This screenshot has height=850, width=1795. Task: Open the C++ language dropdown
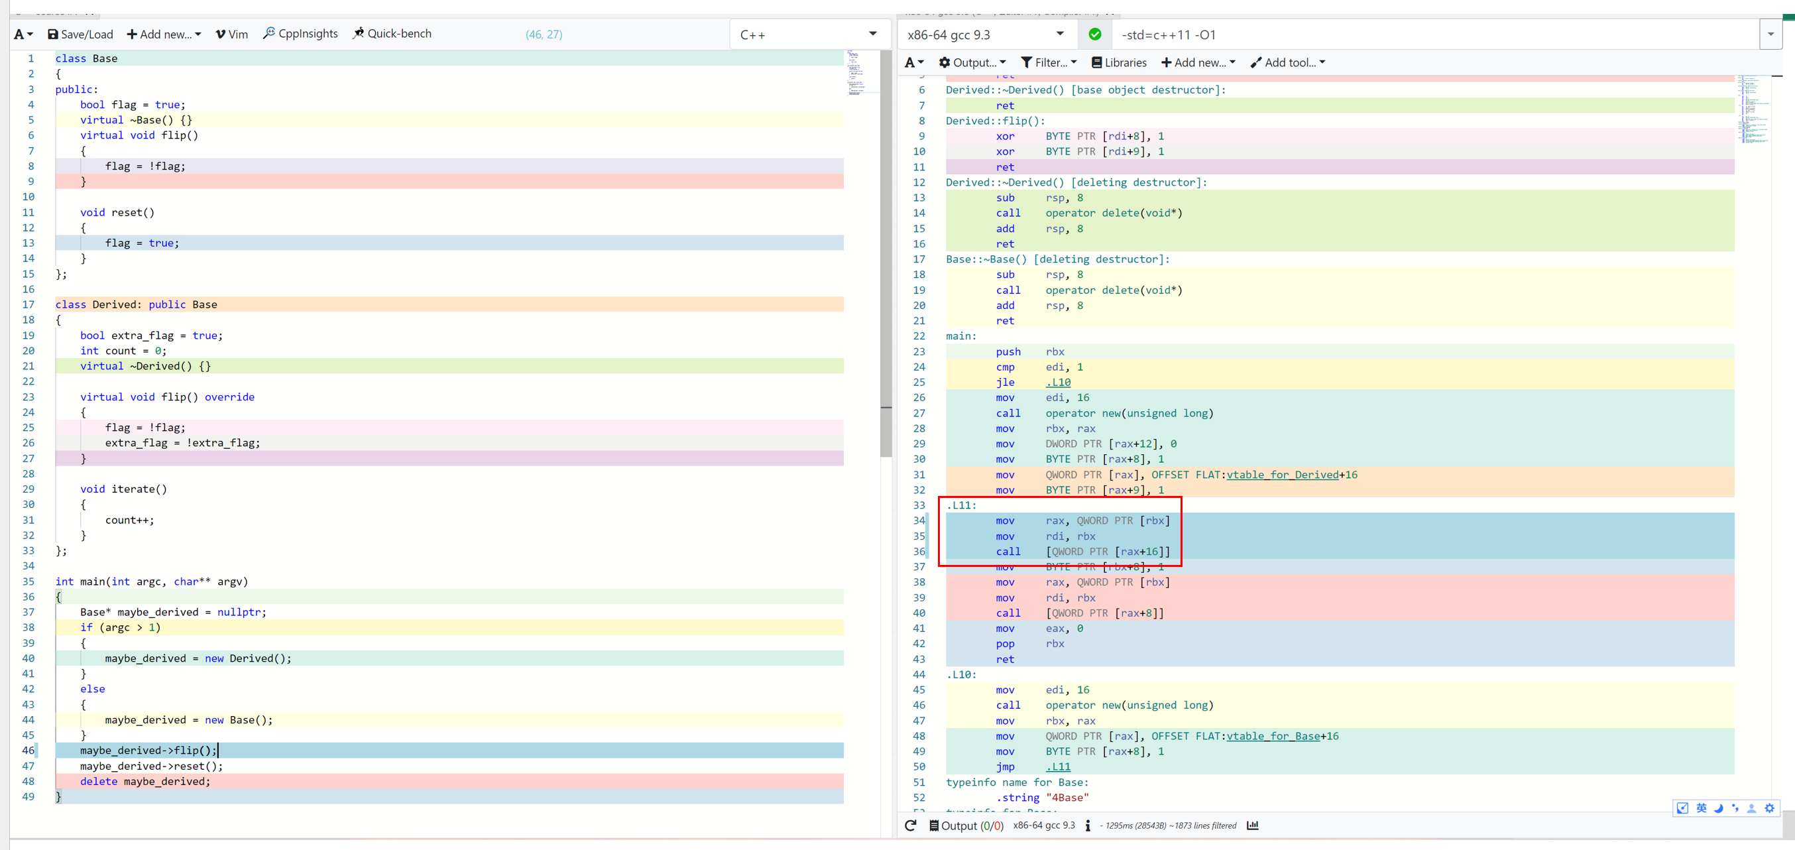click(808, 34)
